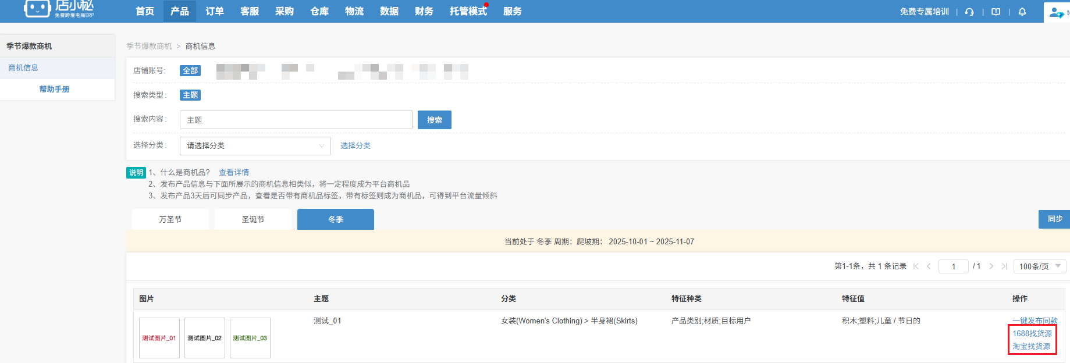Click the user account avatar icon
Screen dimensions: 1070x363
(1056, 12)
